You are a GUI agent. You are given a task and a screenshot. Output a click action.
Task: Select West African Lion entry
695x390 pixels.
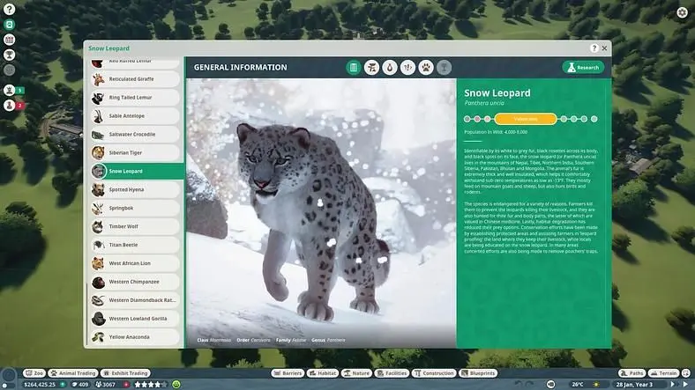pos(135,263)
